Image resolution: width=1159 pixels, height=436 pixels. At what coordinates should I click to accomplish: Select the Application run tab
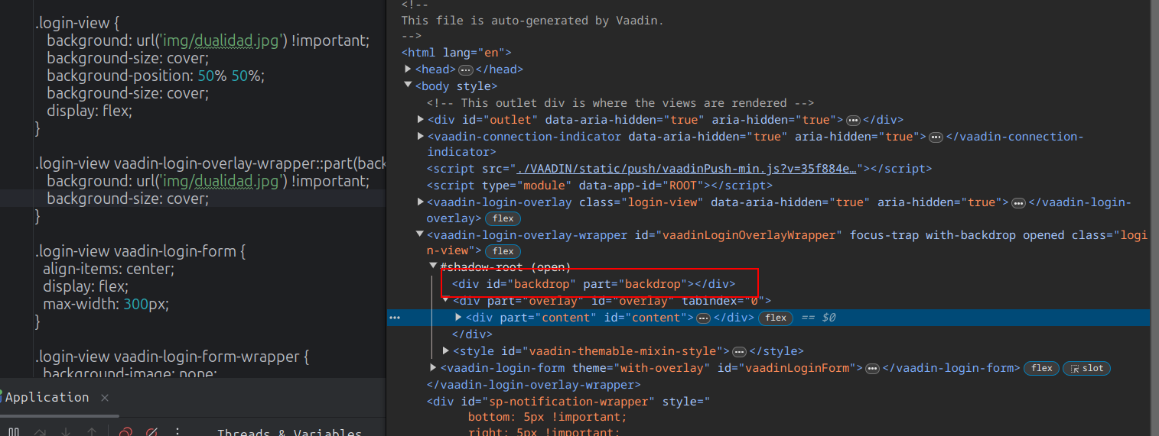pos(47,397)
